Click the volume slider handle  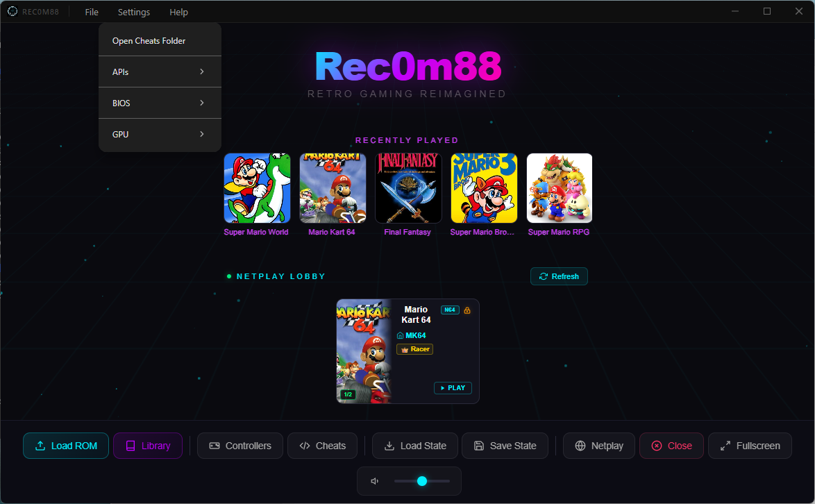tap(422, 481)
